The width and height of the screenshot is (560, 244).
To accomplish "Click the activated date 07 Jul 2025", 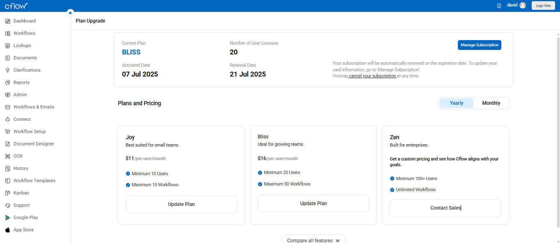I will tap(140, 74).
